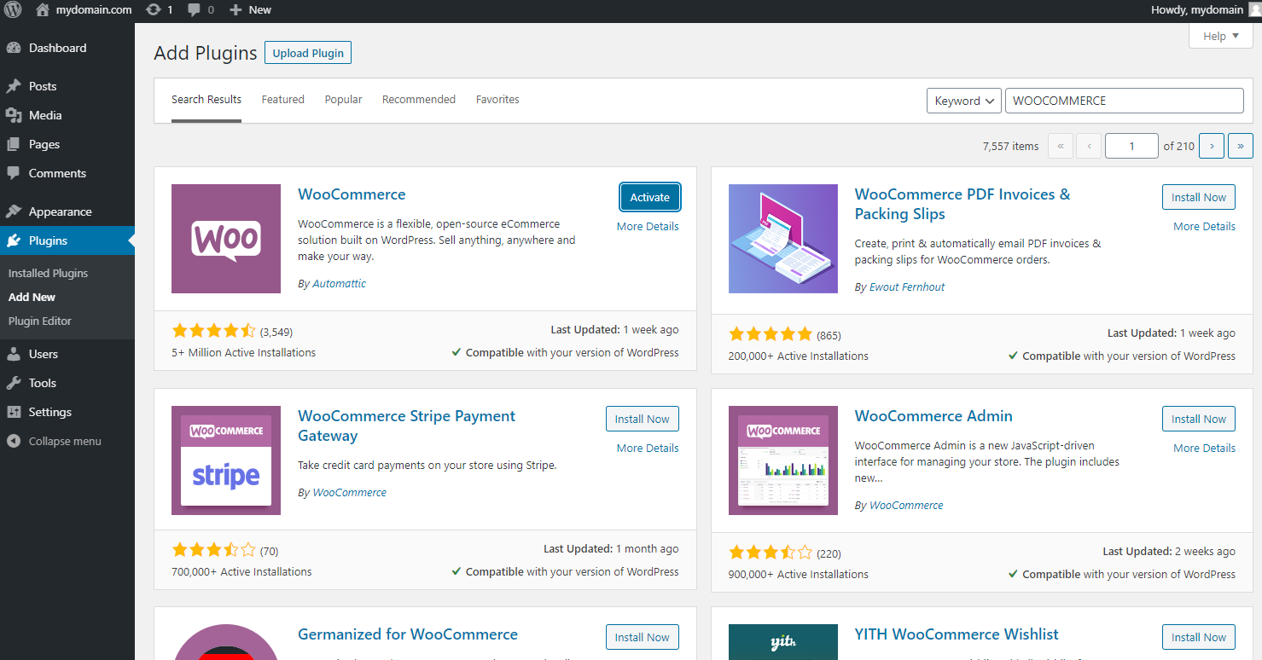Visit site via the mydomain.com home icon
The width and height of the screenshot is (1262, 660).
(43, 10)
